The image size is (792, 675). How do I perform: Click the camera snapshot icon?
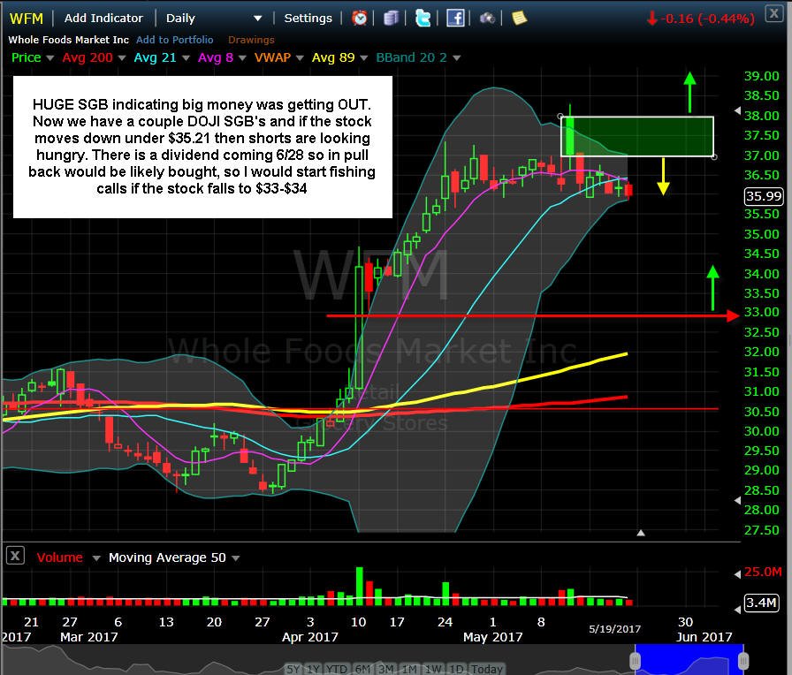[x=487, y=19]
